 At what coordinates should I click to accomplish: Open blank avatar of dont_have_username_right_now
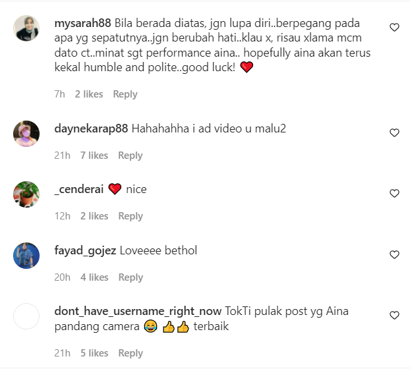coord(26,316)
